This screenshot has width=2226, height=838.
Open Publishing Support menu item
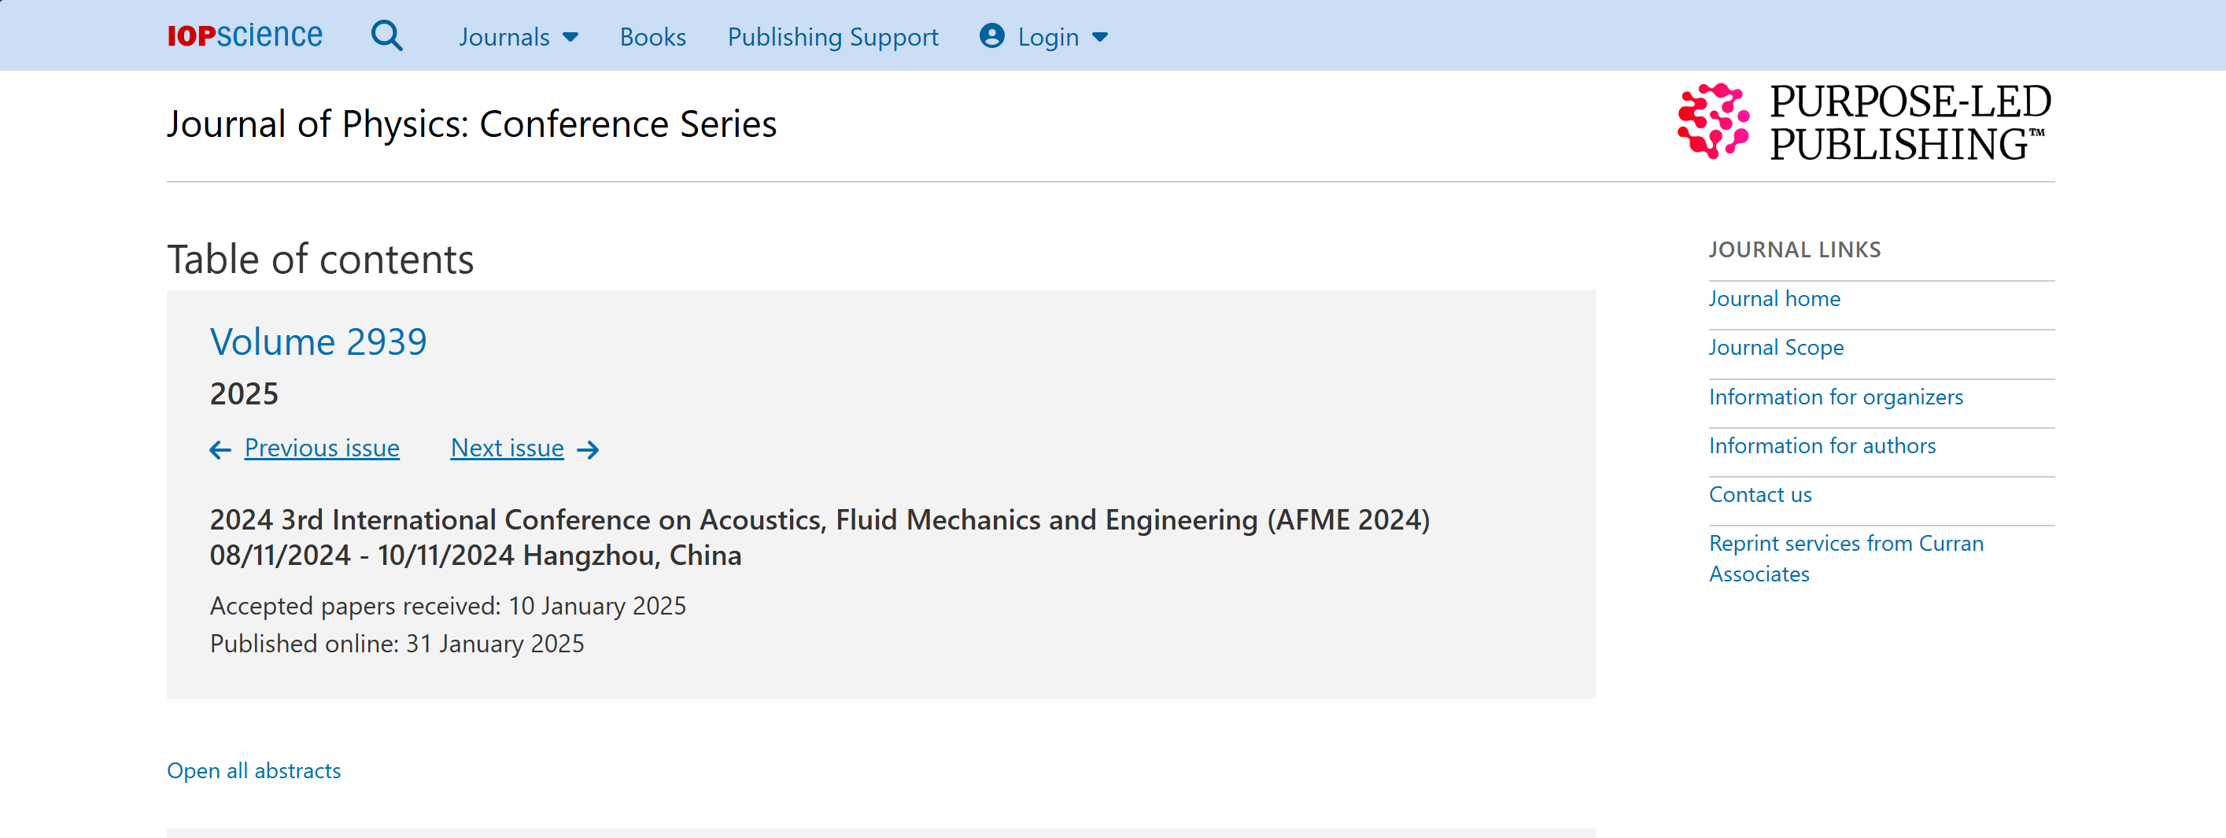(x=832, y=37)
